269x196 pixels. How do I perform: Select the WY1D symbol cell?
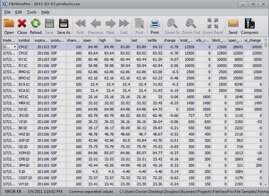point(26,184)
